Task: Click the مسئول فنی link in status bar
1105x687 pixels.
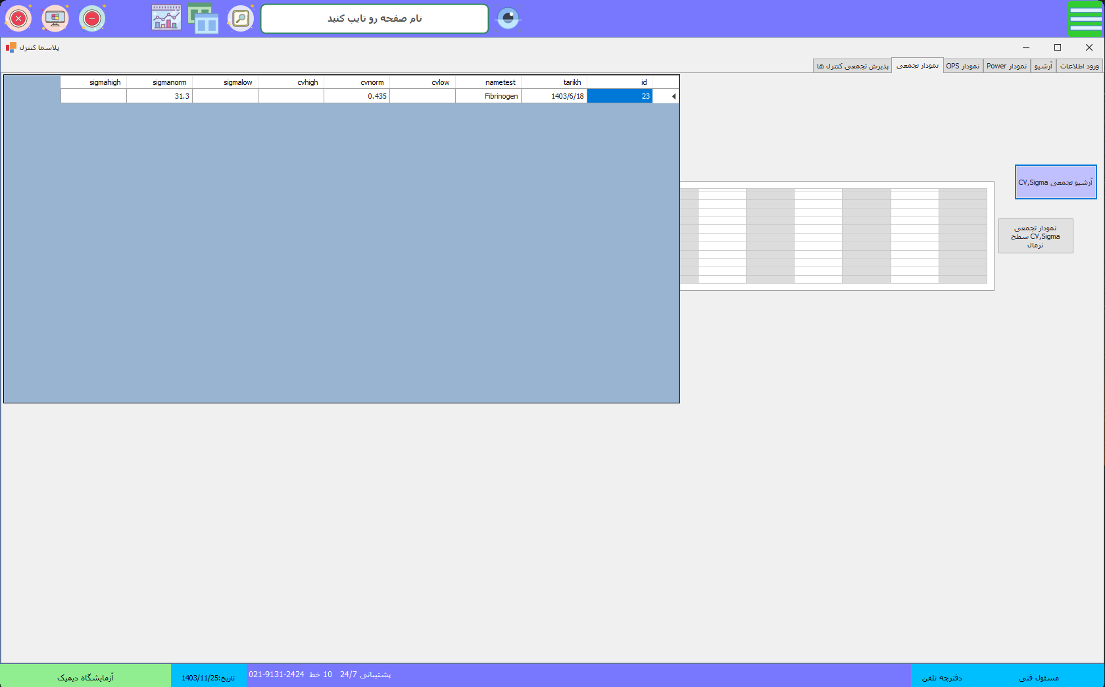Action: coord(1039,677)
